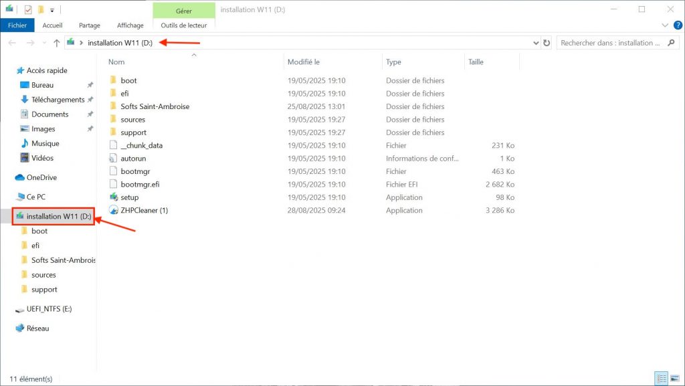
Task: Click the 28/08/2025 09:24 date cell
Action: click(316, 211)
